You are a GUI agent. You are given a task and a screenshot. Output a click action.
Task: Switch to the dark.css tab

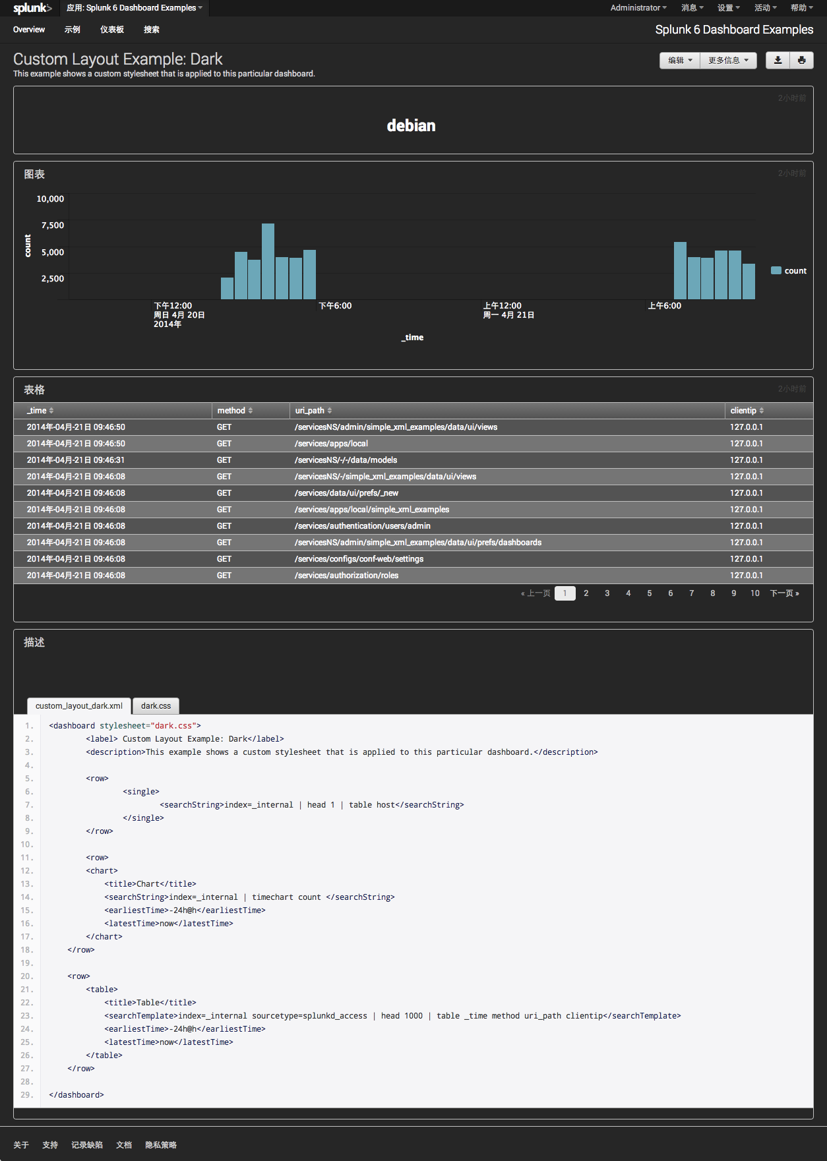156,705
